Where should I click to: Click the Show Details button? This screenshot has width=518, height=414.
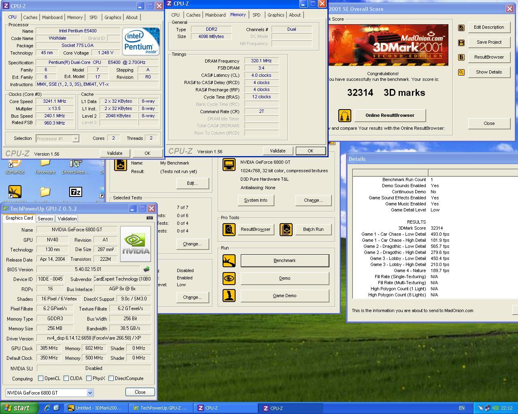click(489, 72)
